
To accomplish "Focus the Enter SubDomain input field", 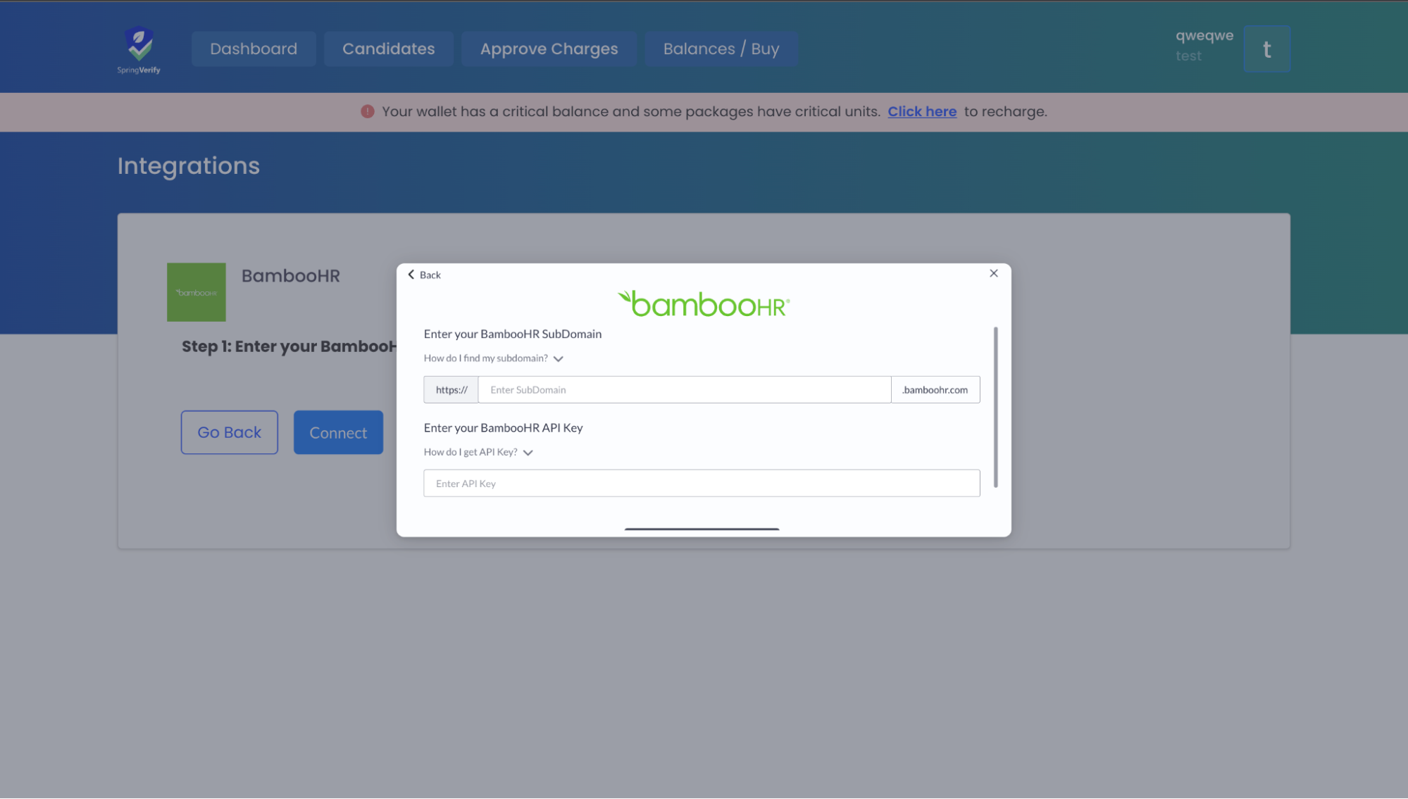I will pos(684,390).
